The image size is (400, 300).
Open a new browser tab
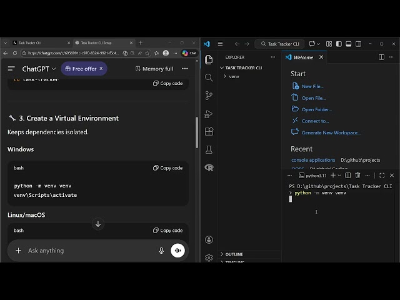(140, 43)
